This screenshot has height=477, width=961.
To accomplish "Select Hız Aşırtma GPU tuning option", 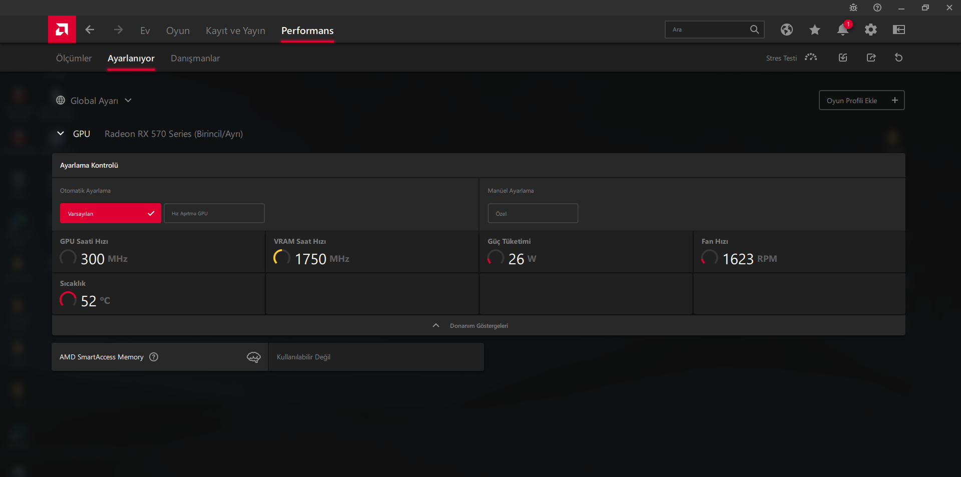I will pyautogui.click(x=214, y=213).
